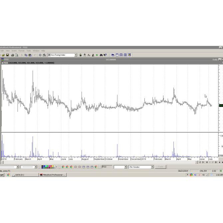
Task: Click the green dollar status bar icon
Action: tap(221, 171)
